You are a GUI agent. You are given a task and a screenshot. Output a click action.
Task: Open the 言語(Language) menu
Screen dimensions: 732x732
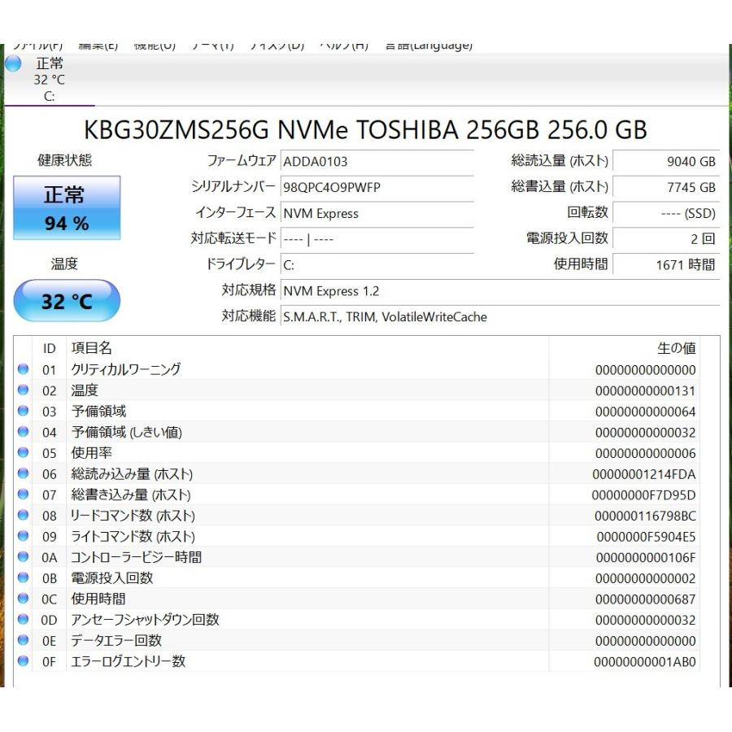pos(429,46)
